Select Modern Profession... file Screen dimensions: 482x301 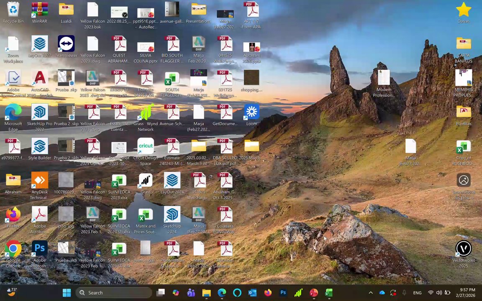point(384,84)
